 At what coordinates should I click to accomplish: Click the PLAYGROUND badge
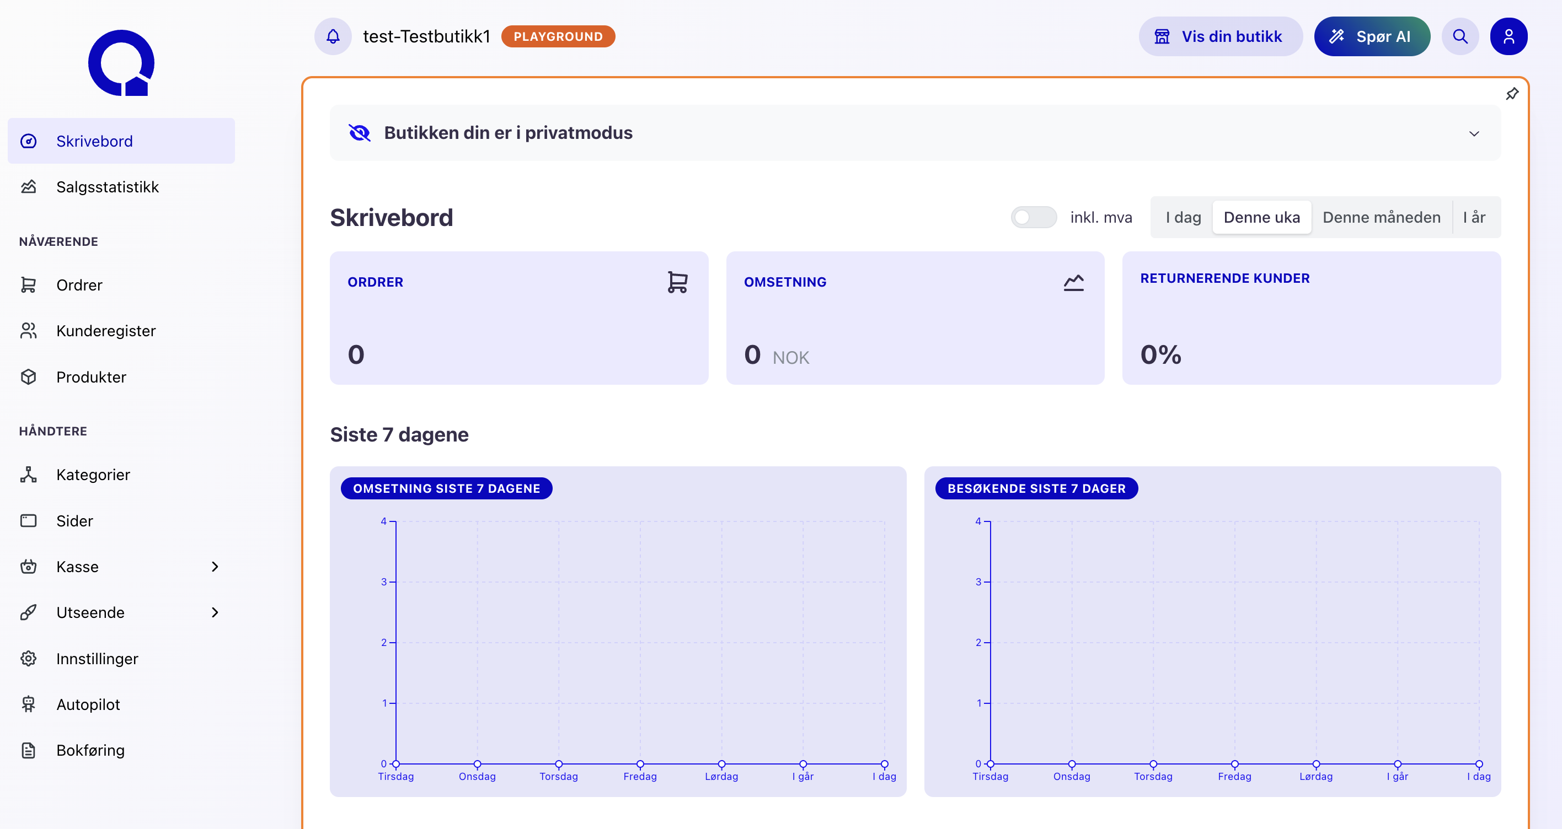click(558, 36)
